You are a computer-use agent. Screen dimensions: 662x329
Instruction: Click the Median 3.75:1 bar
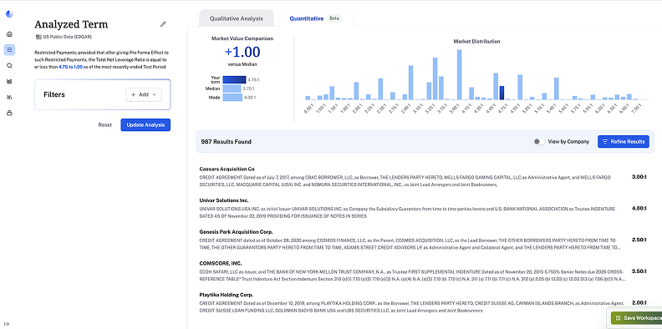(232, 89)
